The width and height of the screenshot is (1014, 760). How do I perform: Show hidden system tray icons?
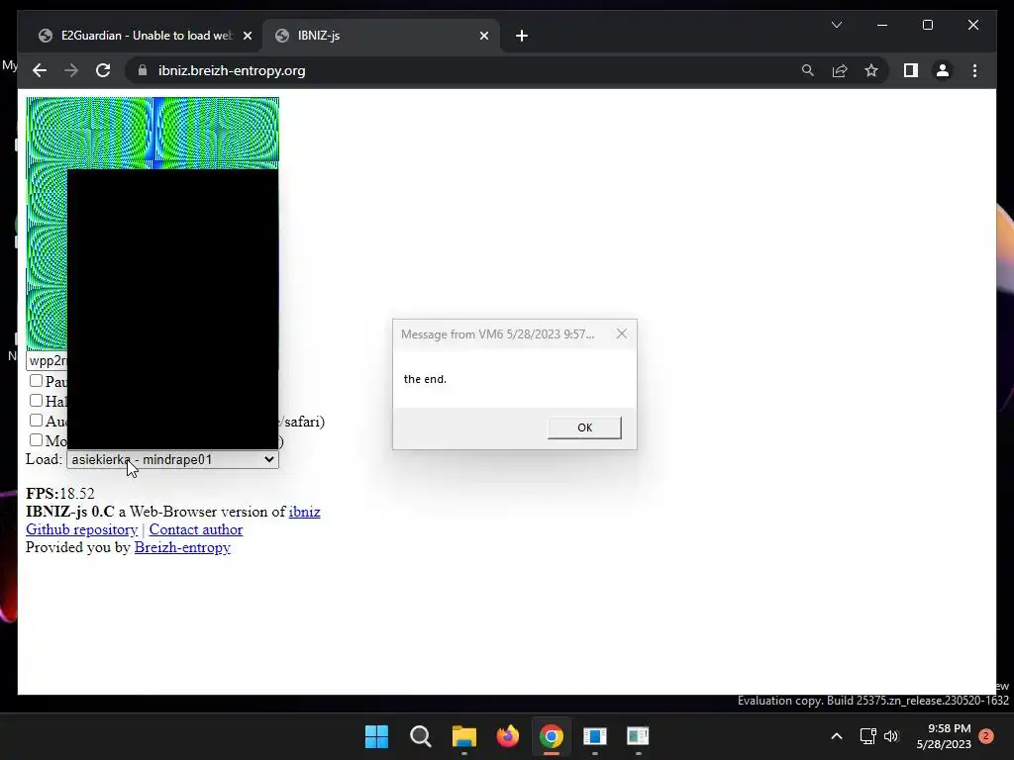[836, 736]
